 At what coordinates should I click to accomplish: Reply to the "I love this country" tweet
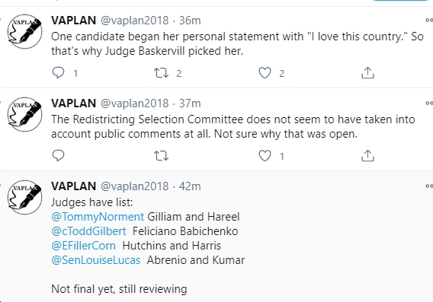pos(58,73)
